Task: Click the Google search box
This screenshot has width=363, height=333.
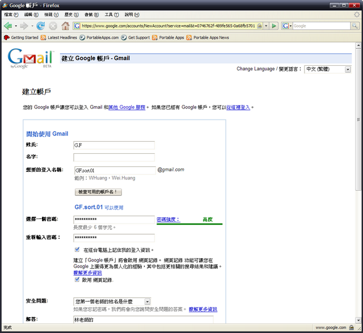Action: 322,26
